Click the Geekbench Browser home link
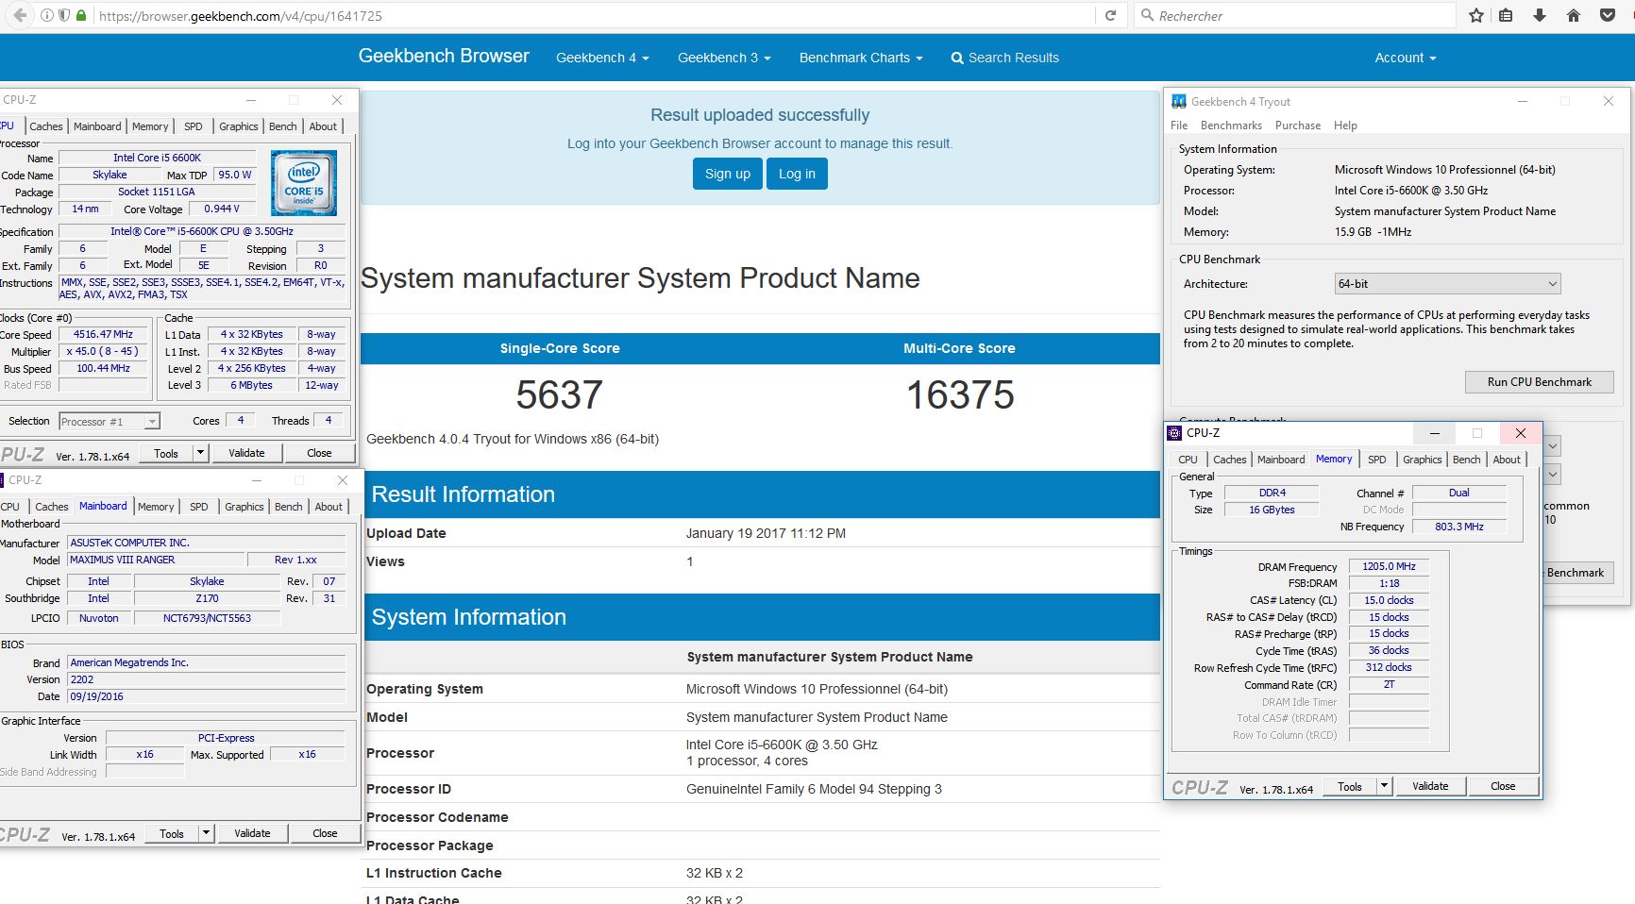 point(444,57)
